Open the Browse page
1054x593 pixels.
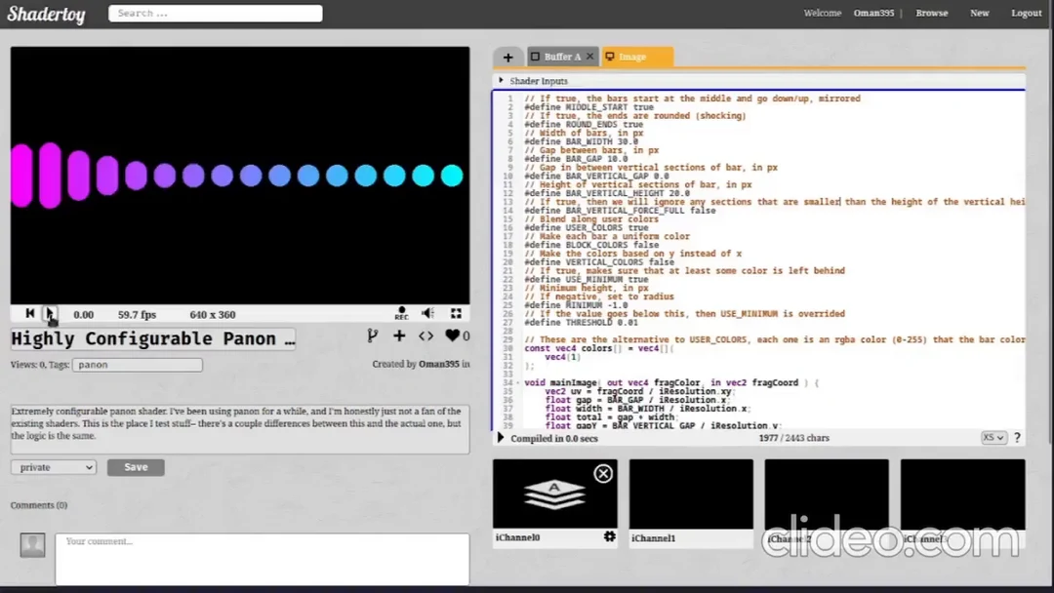point(932,13)
